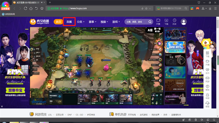The image size is (219, 123).
Task: Click the Huya logo in the header
Action: (39, 22)
